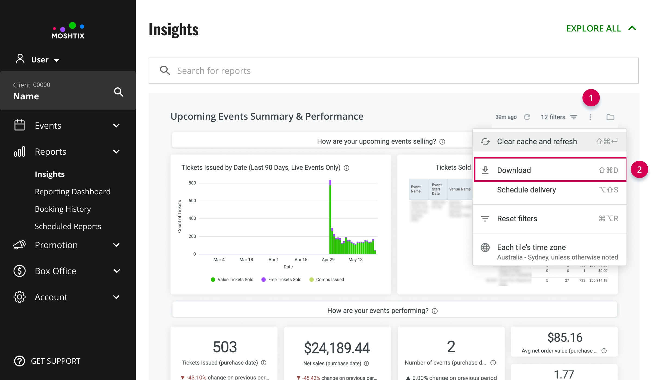The image size is (652, 380).
Task: Show info for Number of events tile
Action: (x=493, y=363)
